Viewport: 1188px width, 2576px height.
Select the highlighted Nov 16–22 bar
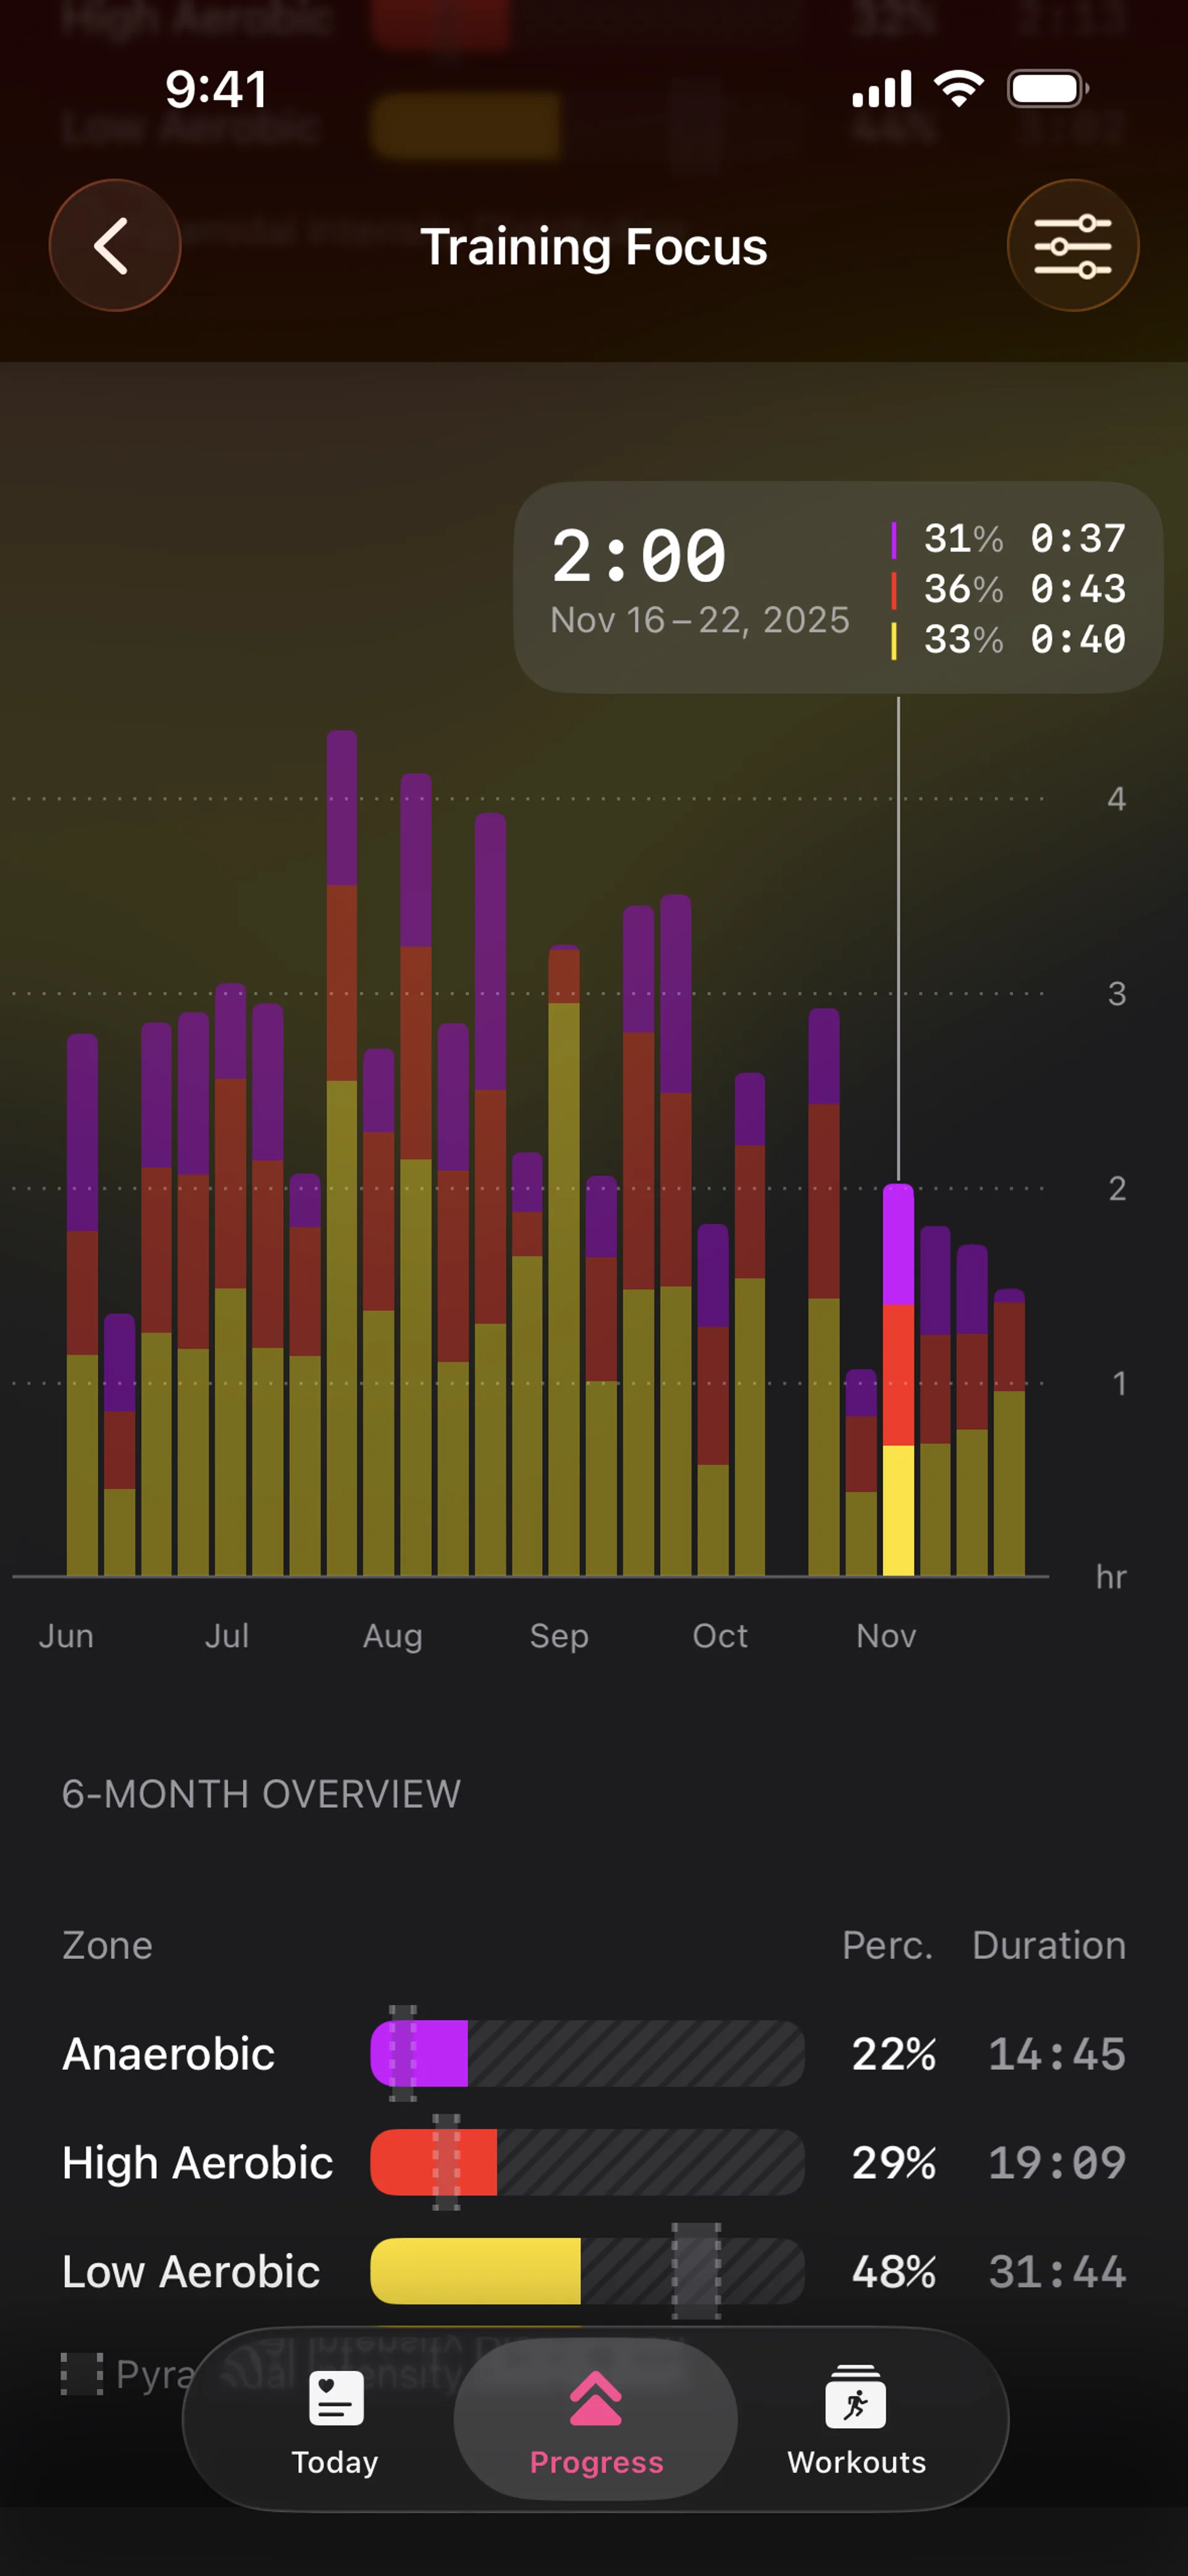click(x=898, y=1380)
